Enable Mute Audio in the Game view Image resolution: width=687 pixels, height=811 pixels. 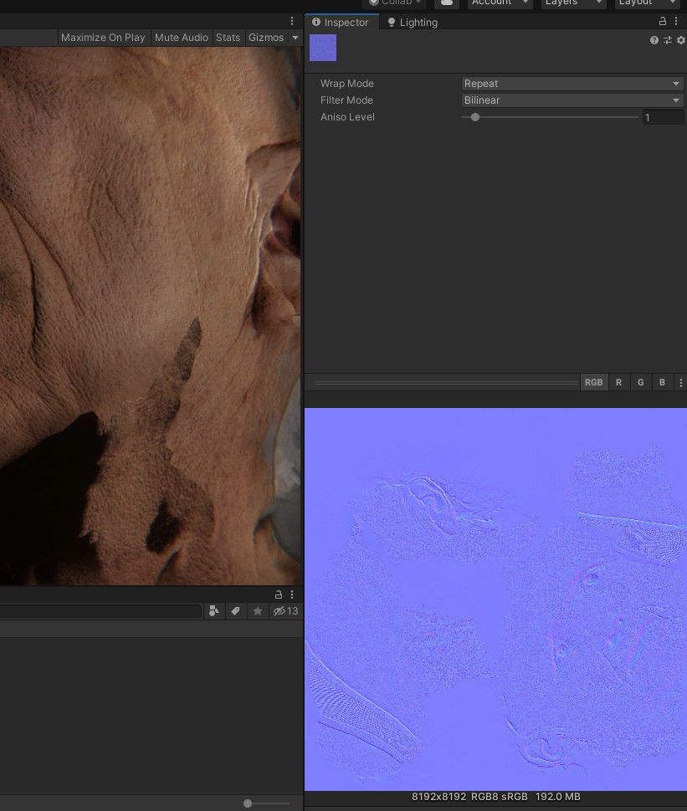coord(181,38)
